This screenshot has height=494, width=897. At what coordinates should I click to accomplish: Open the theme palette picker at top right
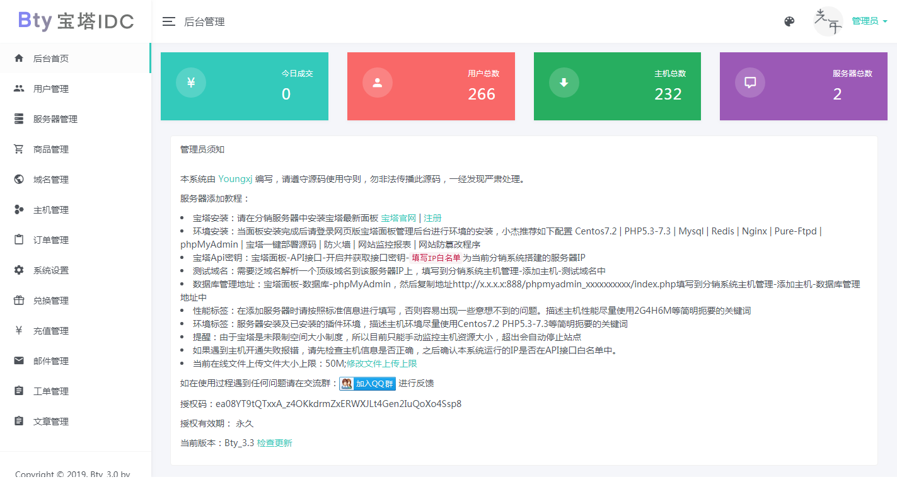[789, 21]
